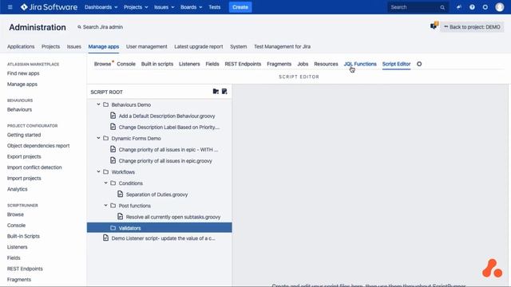Click the Jira Software logo
This screenshot has height=287, width=511.
49,7
